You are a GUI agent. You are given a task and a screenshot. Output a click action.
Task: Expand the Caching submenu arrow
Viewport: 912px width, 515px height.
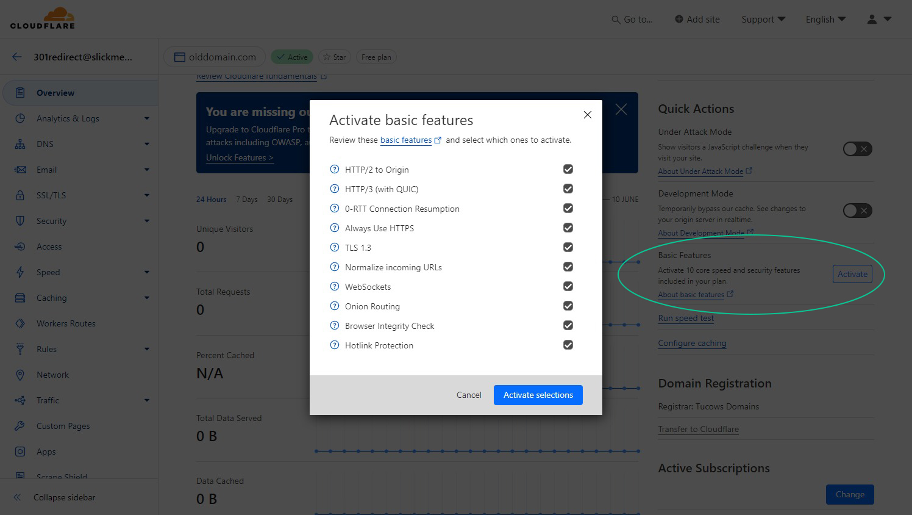point(147,298)
